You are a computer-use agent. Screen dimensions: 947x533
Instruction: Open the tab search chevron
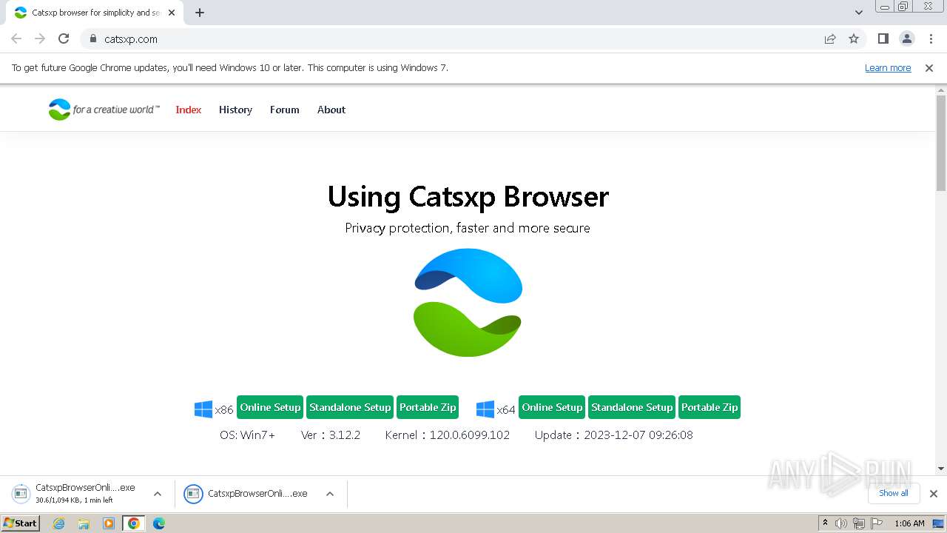(859, 13)
